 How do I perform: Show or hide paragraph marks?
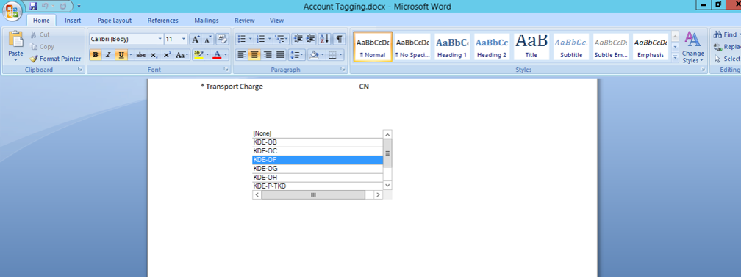point(339,39)
